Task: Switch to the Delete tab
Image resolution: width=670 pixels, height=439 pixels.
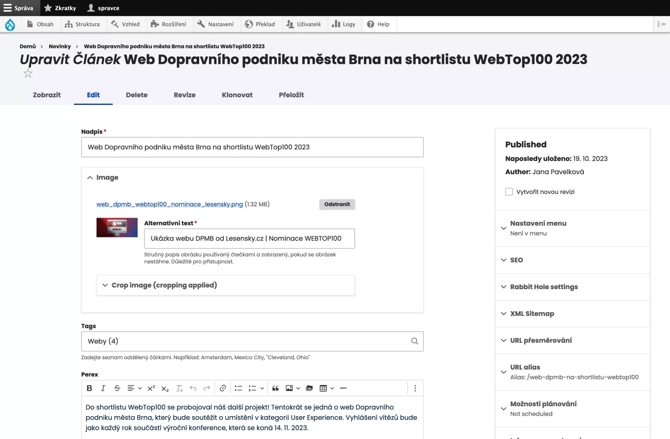Action: (137, 95)
